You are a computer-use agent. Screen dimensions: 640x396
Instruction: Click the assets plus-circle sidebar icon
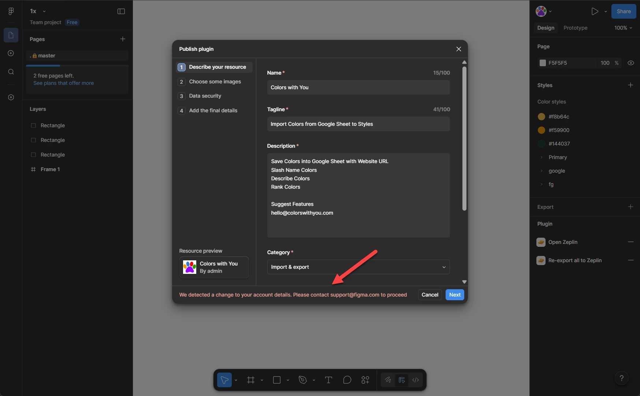(11, 53)
